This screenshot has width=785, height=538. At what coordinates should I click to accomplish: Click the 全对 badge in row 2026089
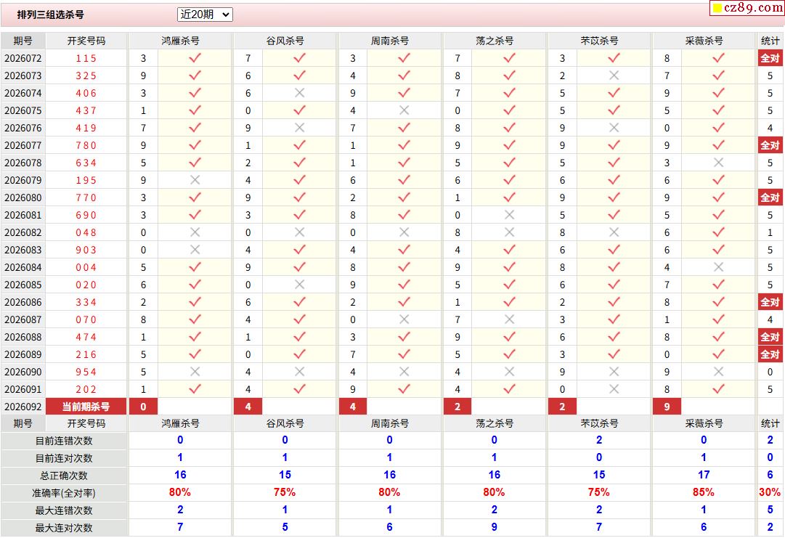pyautogui.click(x=770, y=354)
